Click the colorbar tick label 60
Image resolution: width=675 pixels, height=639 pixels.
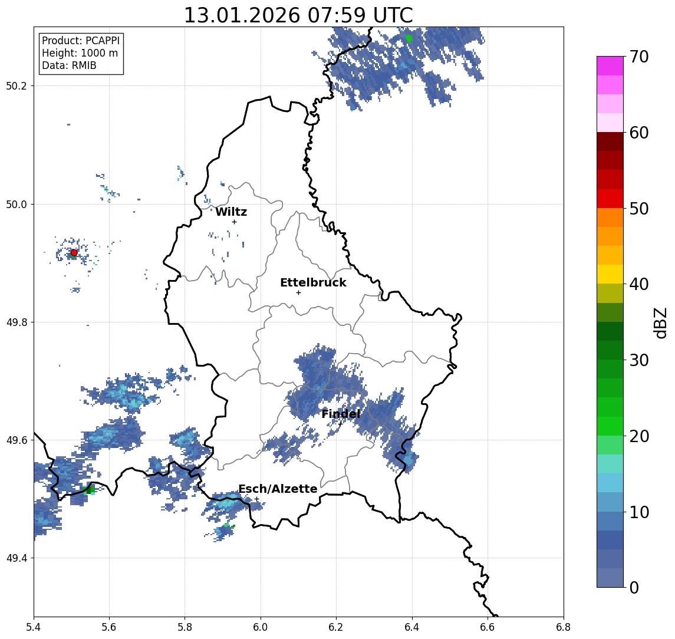tap(639, 133)
